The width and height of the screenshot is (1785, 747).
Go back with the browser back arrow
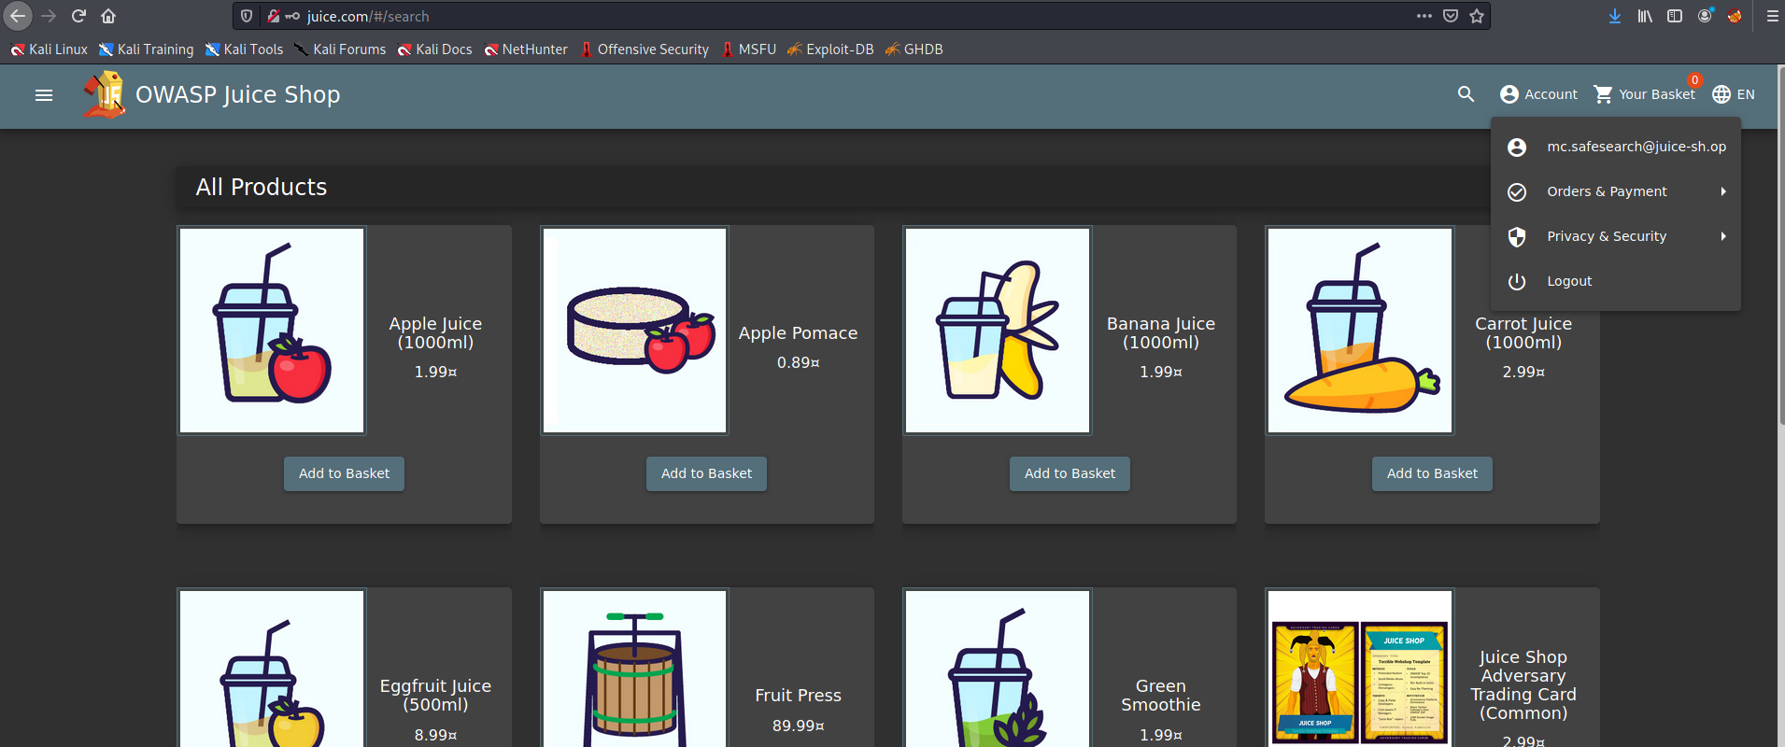pos(18,16)
